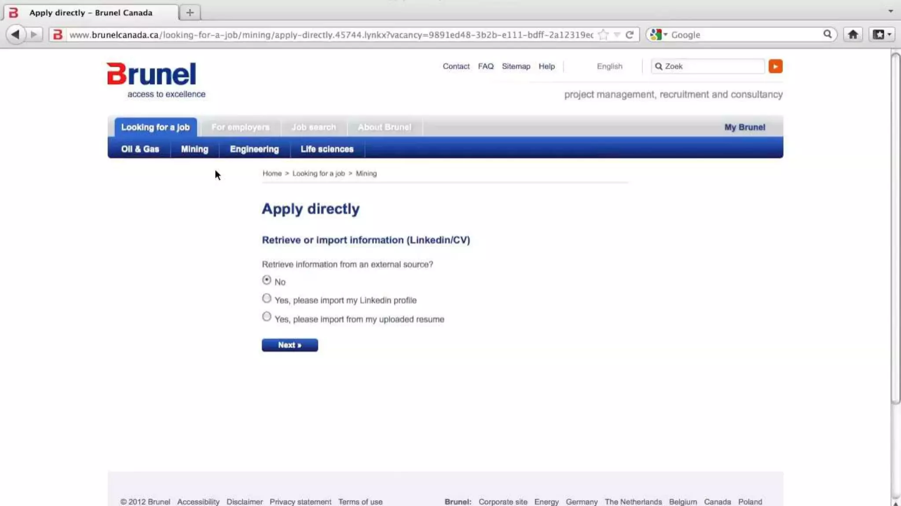Click the browser forward arrow button
The height and width of the screenshot is (506, 901).
34,34
